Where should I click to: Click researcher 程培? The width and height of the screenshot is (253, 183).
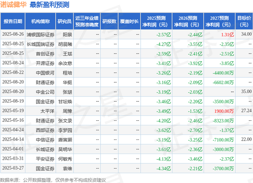(x=68, y=73)
